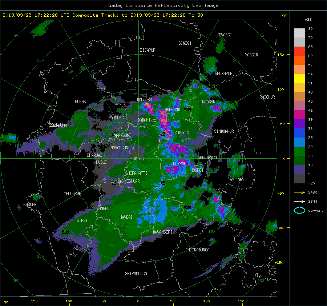Select the NARAGUND label
This screenshot has width=327, height=306.
123,135
